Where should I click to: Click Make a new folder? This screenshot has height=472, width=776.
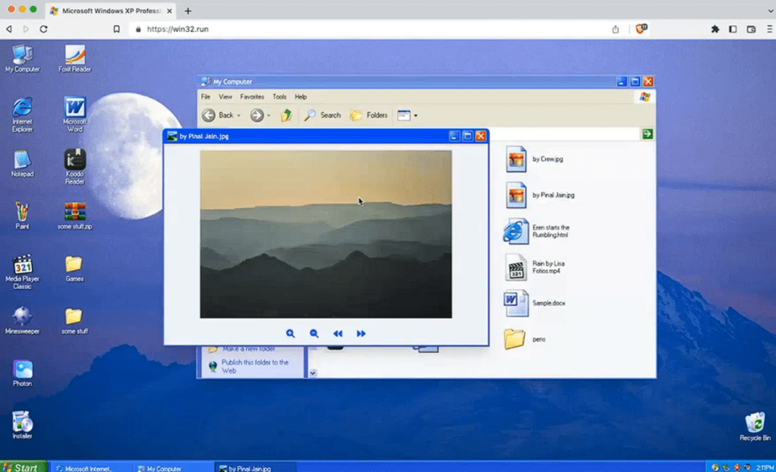[x=251, y=348]
